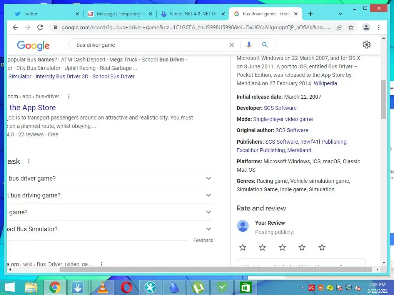Click the Your Review profile avatar
Image resolution: width=394 pixels, height=295 pixels.
243,226
